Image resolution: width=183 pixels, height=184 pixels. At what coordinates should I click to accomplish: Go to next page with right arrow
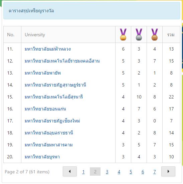coord(168,171)
